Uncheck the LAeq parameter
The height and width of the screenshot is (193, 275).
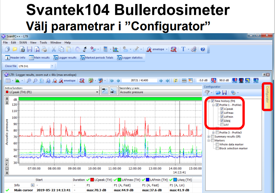coord(222,121)
